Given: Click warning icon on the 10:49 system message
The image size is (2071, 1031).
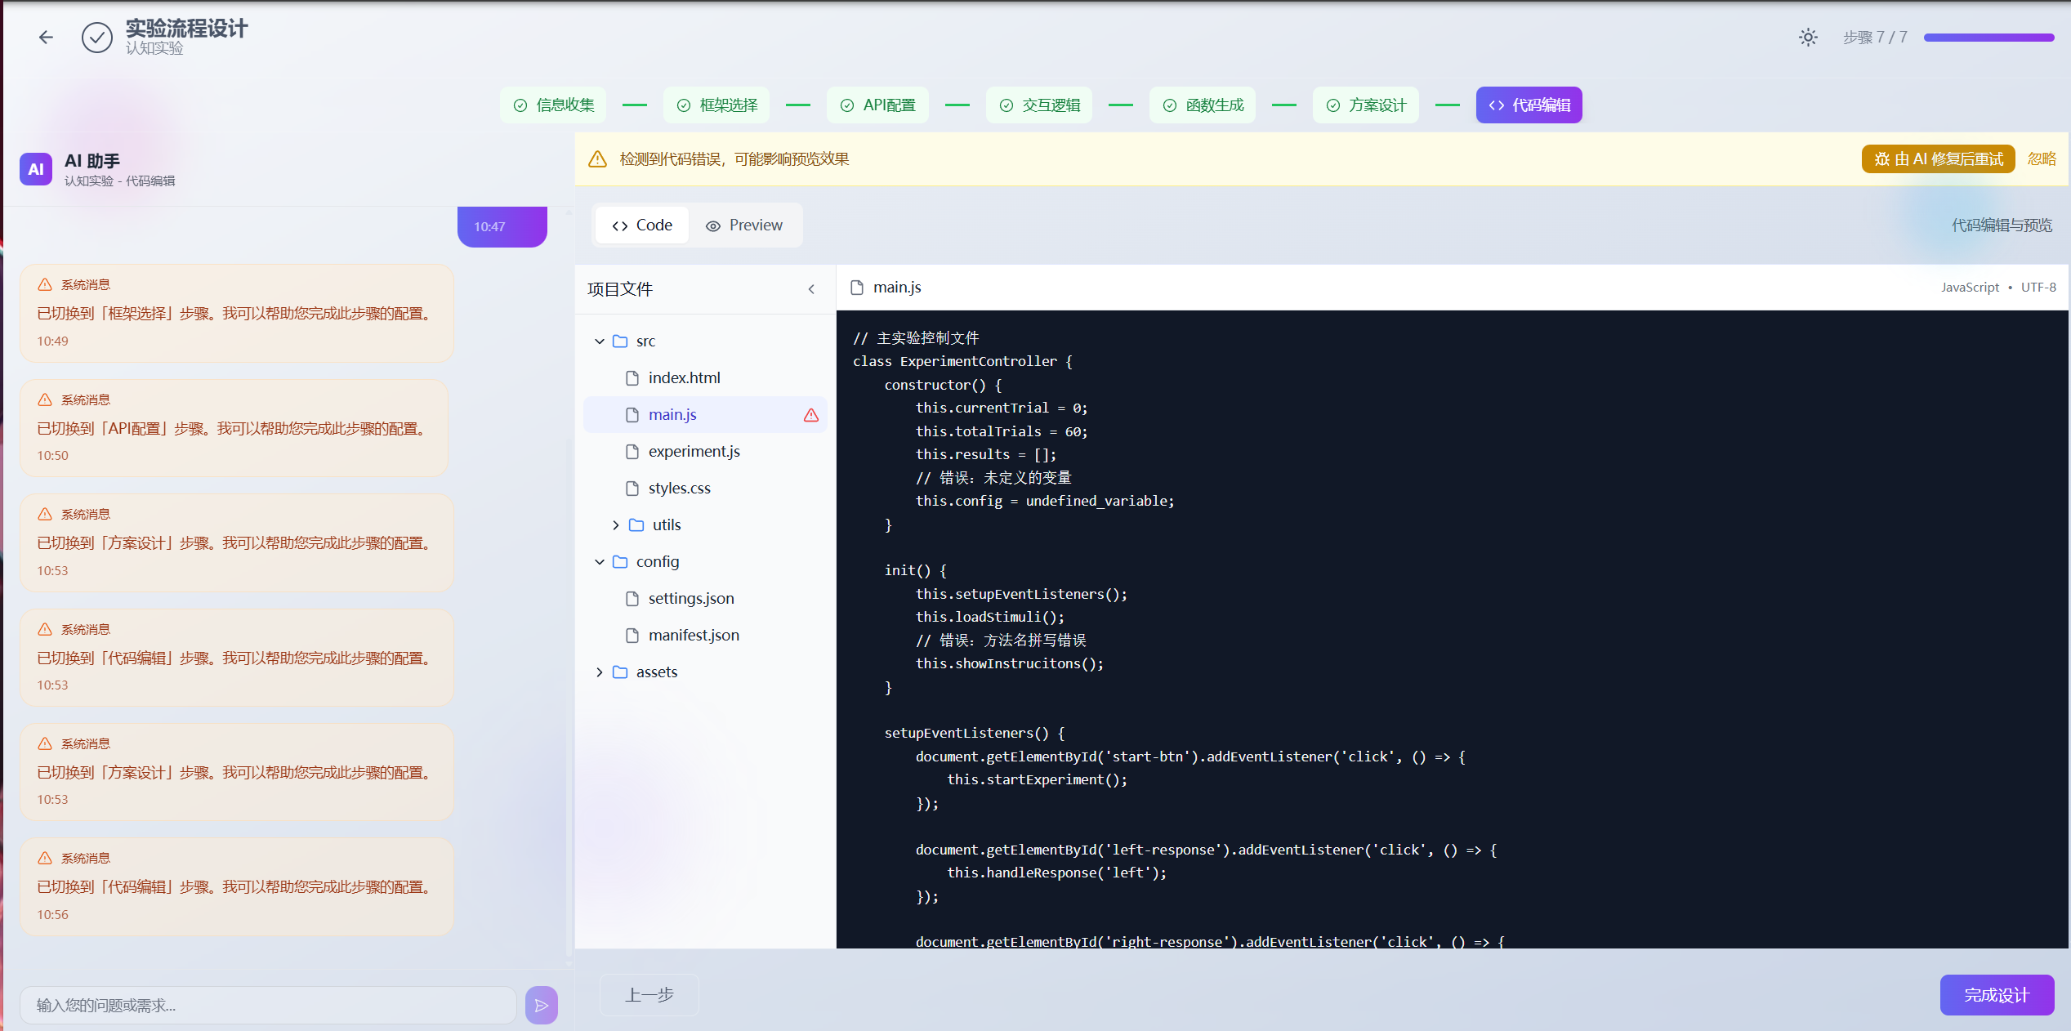Looking at the screenshot, I should coord(45,284).
